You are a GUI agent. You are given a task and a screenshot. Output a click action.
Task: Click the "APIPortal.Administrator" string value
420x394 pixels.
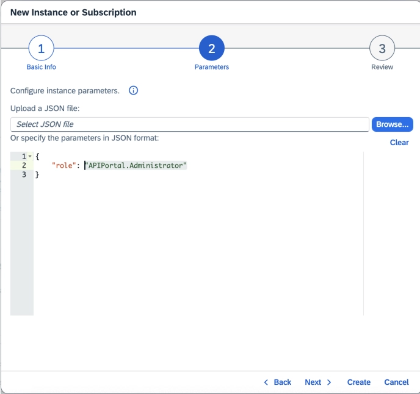click(136, 166)
